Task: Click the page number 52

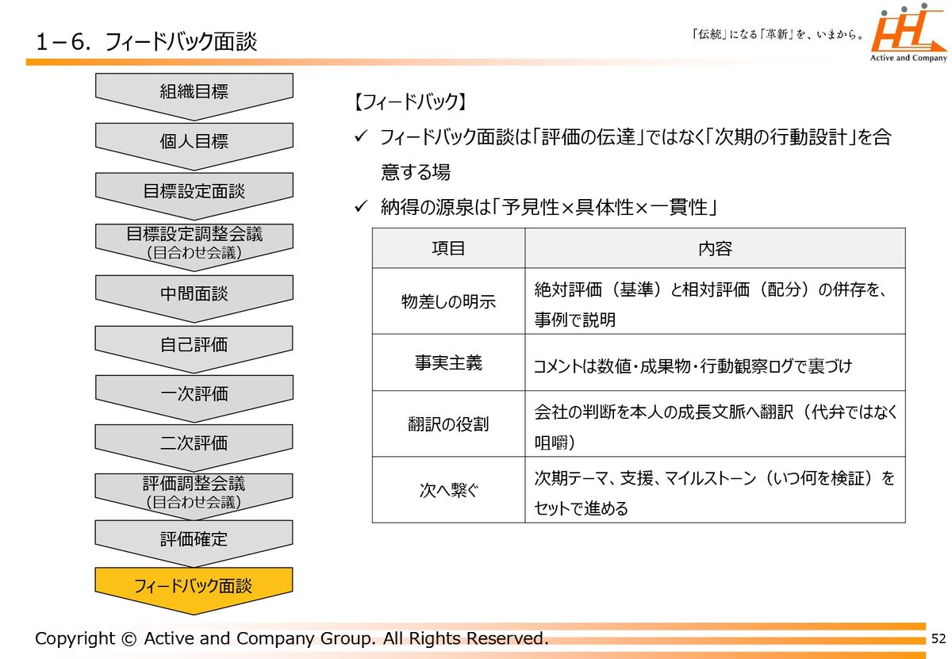Action: tap(939, 638)
